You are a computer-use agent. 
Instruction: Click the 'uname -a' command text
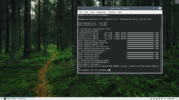coord(97,64)
